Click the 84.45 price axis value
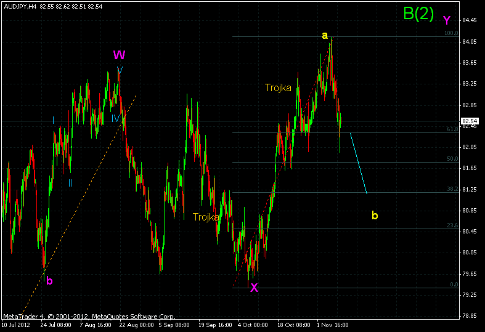This screenshot has width=485, height=332. pos(470,20)
